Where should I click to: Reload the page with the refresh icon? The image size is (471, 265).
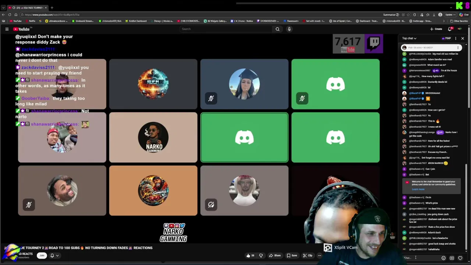(10, 15)
